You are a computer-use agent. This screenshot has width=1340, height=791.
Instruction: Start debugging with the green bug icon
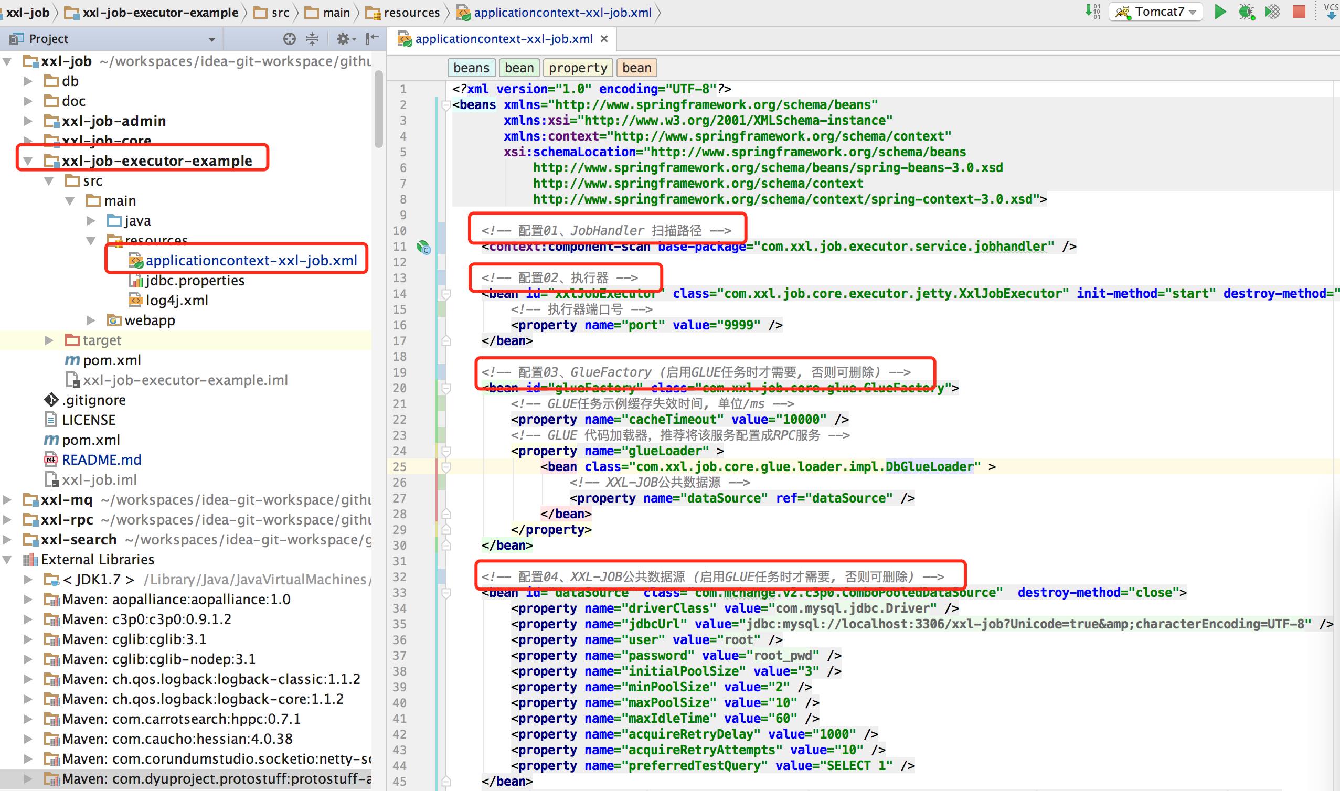[1246, 12]
